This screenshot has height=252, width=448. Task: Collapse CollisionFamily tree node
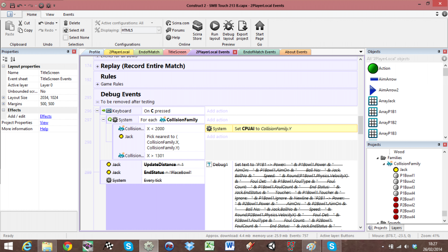[384, 164]
